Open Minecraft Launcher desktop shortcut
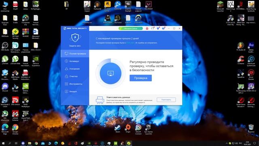This screenshot has height=146, width=259. tap(220, 6)
